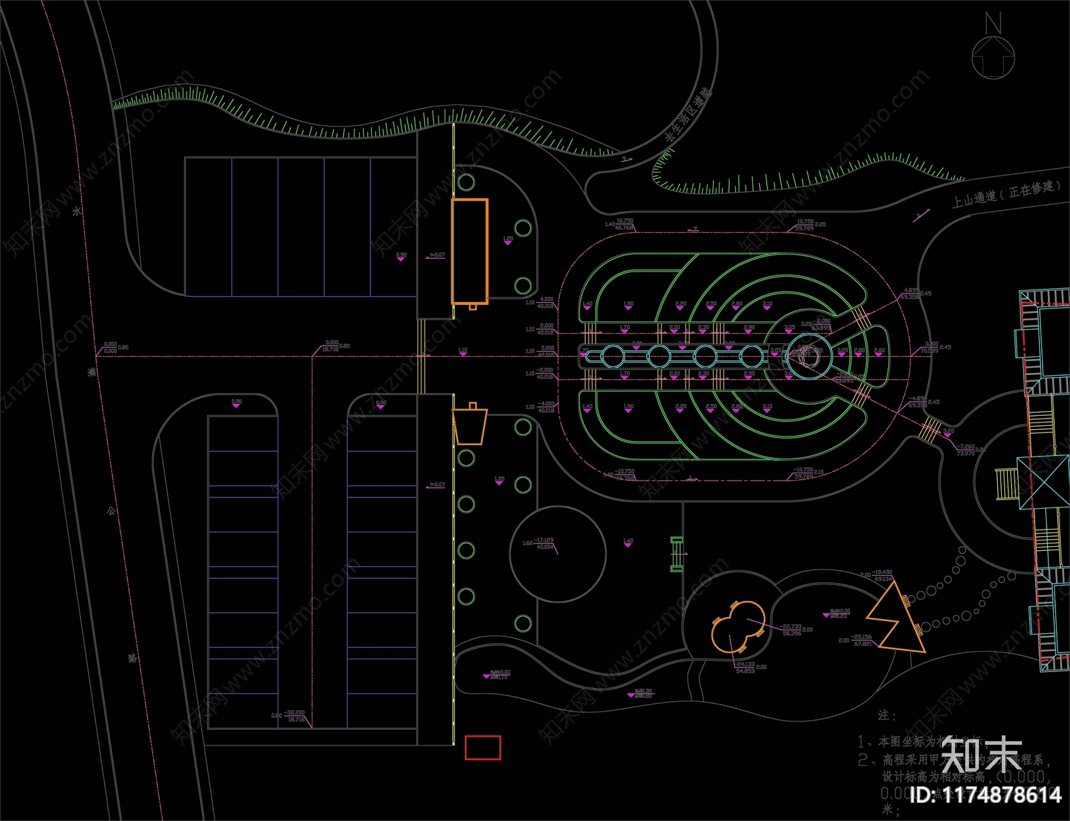Image resolution: width=1070 pixels, height=821 pixels.
Task: Click the north arrow compass symbol
Action: click(993, 47)
